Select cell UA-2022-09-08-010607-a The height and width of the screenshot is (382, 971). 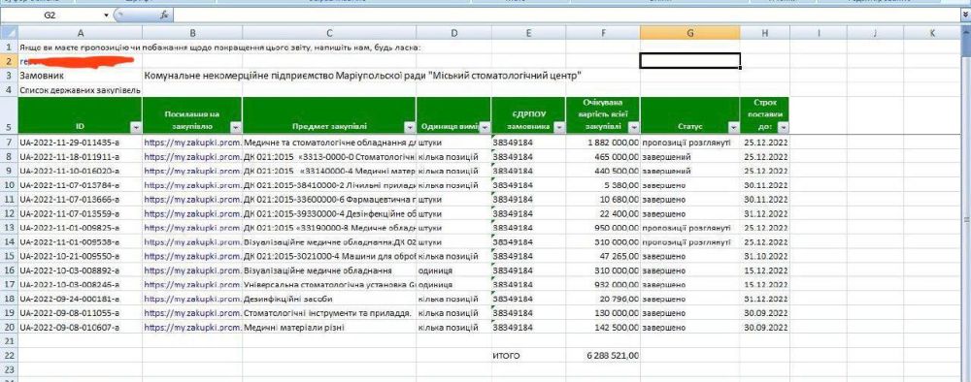[80, 328]
